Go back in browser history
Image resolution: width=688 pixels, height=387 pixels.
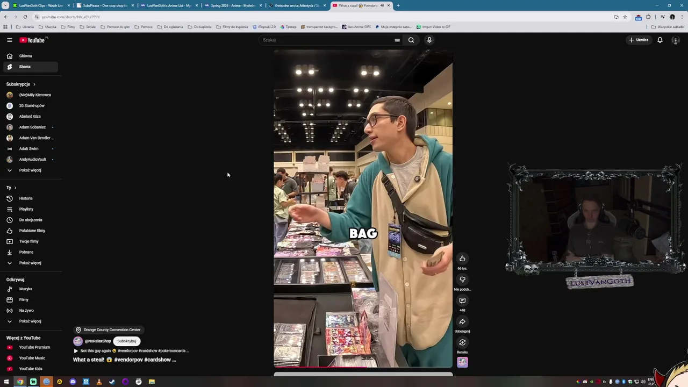[x=5, y=17]
